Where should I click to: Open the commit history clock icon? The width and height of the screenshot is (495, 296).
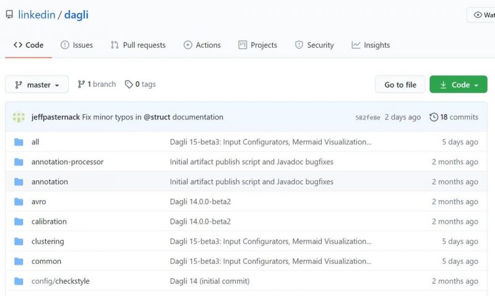click(434, 117)
